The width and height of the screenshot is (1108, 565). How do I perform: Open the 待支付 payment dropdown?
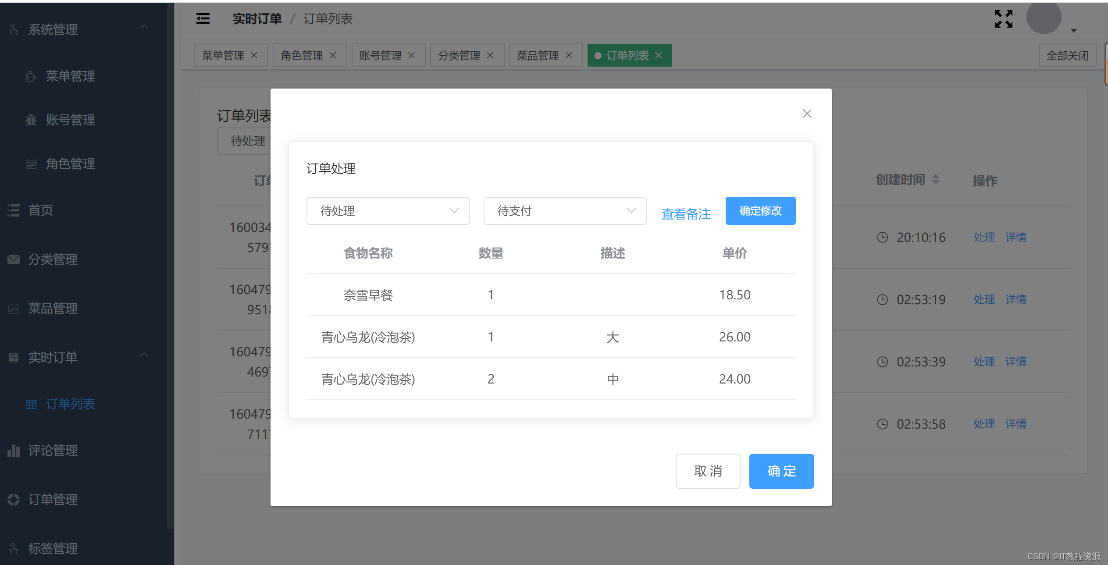(x=564, y=211)
